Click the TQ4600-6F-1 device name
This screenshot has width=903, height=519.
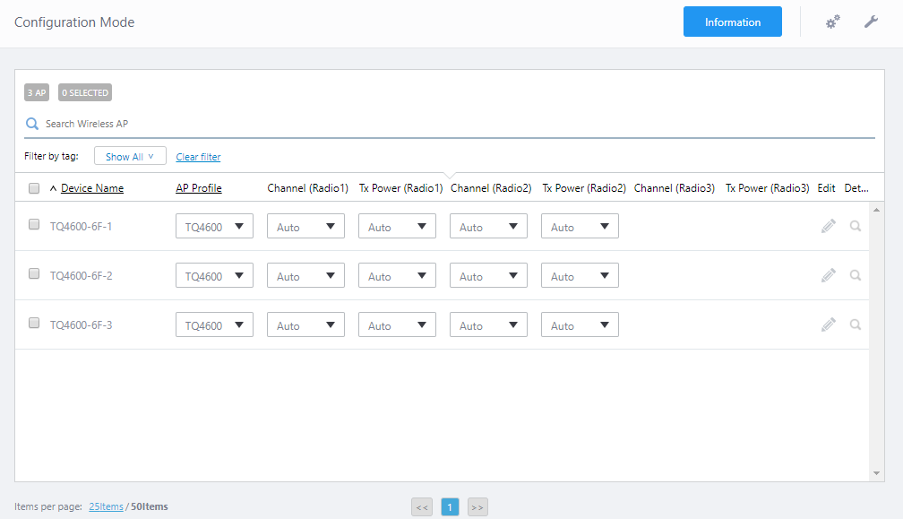tap(81, 227)
